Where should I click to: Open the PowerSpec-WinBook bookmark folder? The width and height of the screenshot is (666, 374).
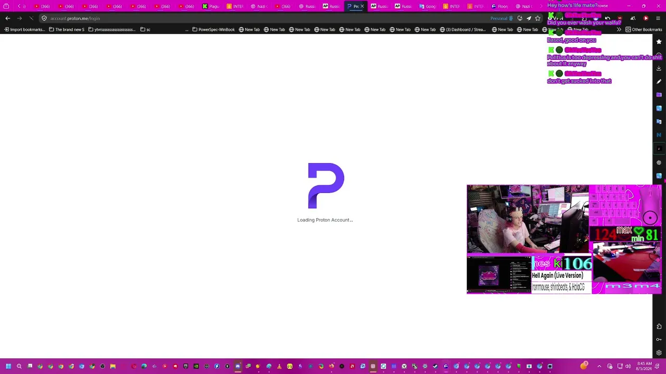tap(213, 30)
